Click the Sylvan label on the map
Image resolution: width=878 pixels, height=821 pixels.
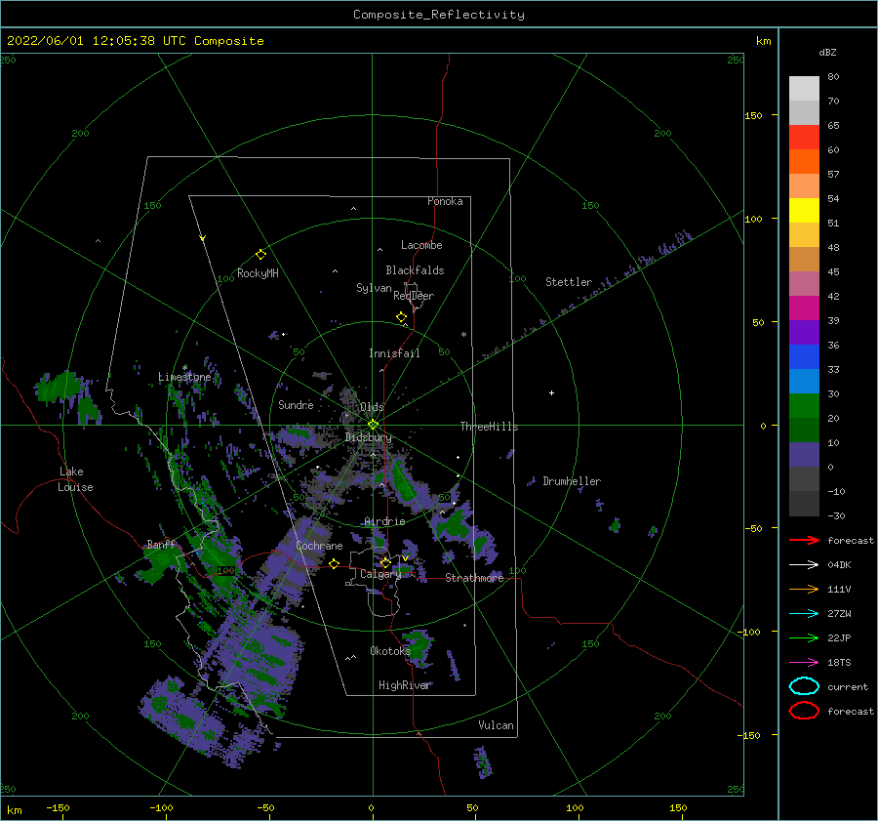click(x=374, y=288)
